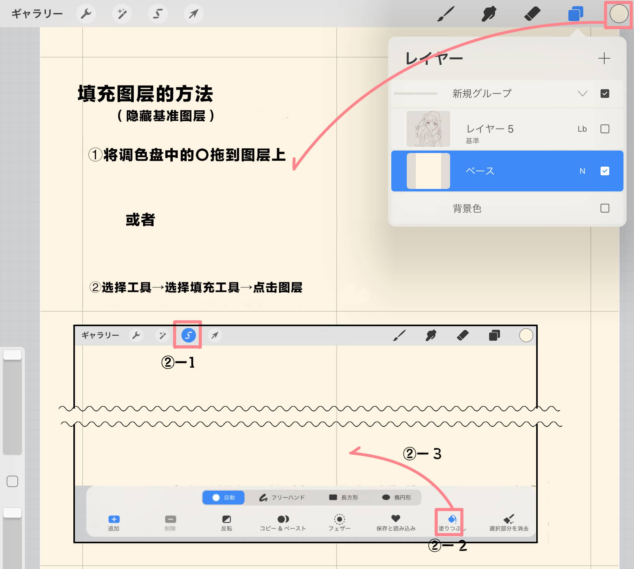Activate the Selection tool in the top bar
The height and width of the screenshot is (569, 634).
click(x=158, y=14)
